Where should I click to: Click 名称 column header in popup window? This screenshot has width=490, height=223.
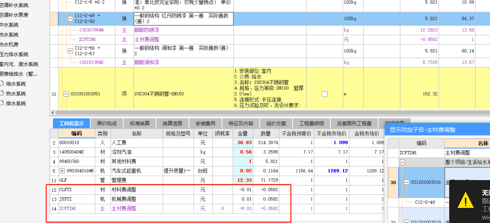[x=467, y=143]
